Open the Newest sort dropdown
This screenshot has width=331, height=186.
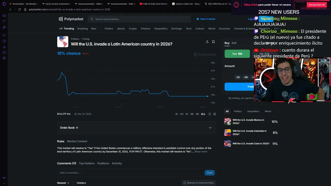pos(63,183)
